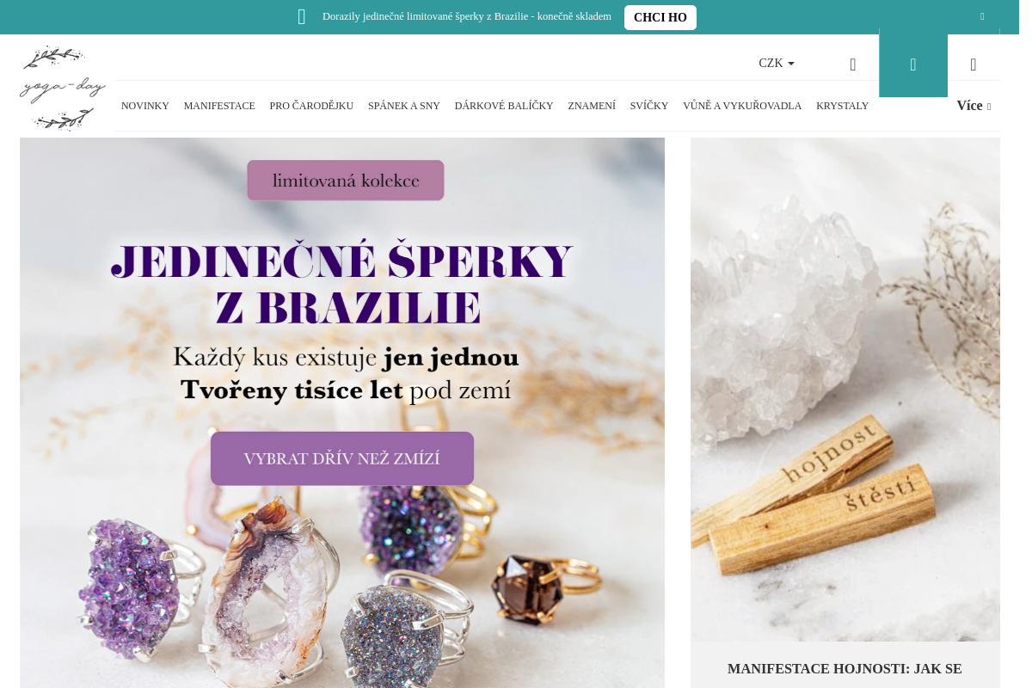Click the CHCI HO button
This screenshot has width=1032, height=688.
(x=660, y=17)
